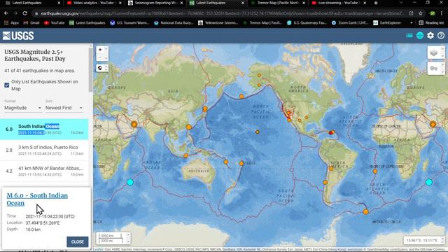Open the National Data Buoy bookmark
This screenshot has width=448, height=252.
[174, 23]
